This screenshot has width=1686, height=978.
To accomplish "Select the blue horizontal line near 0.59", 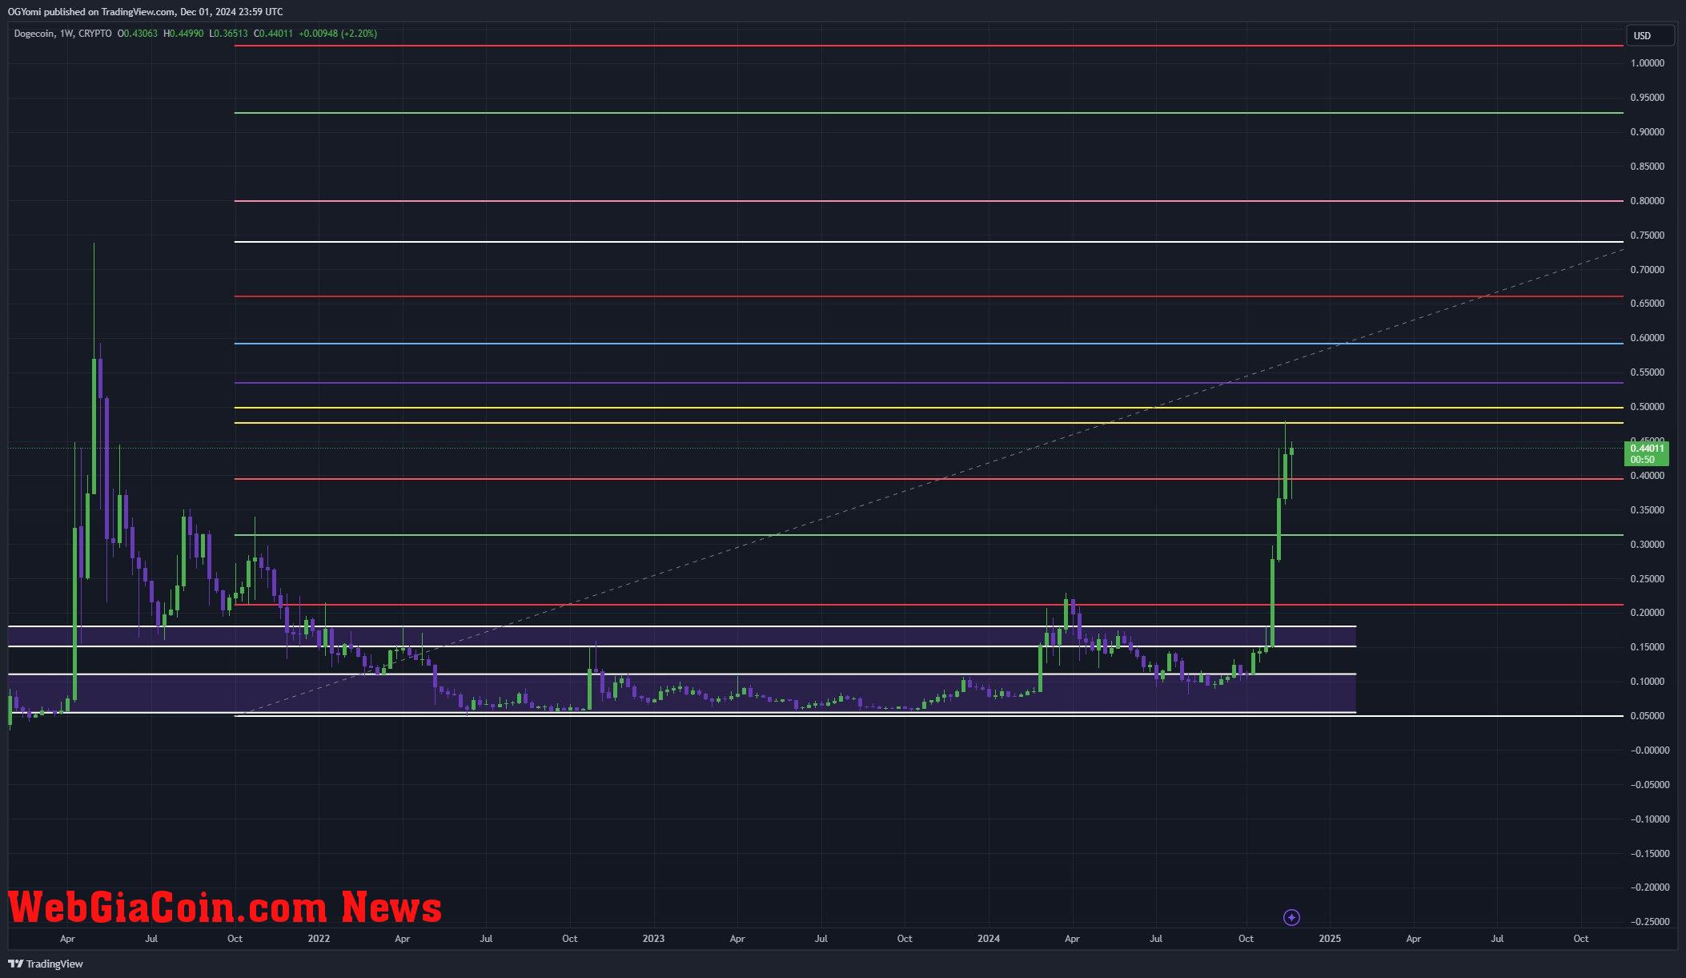I will pos(929,344).
